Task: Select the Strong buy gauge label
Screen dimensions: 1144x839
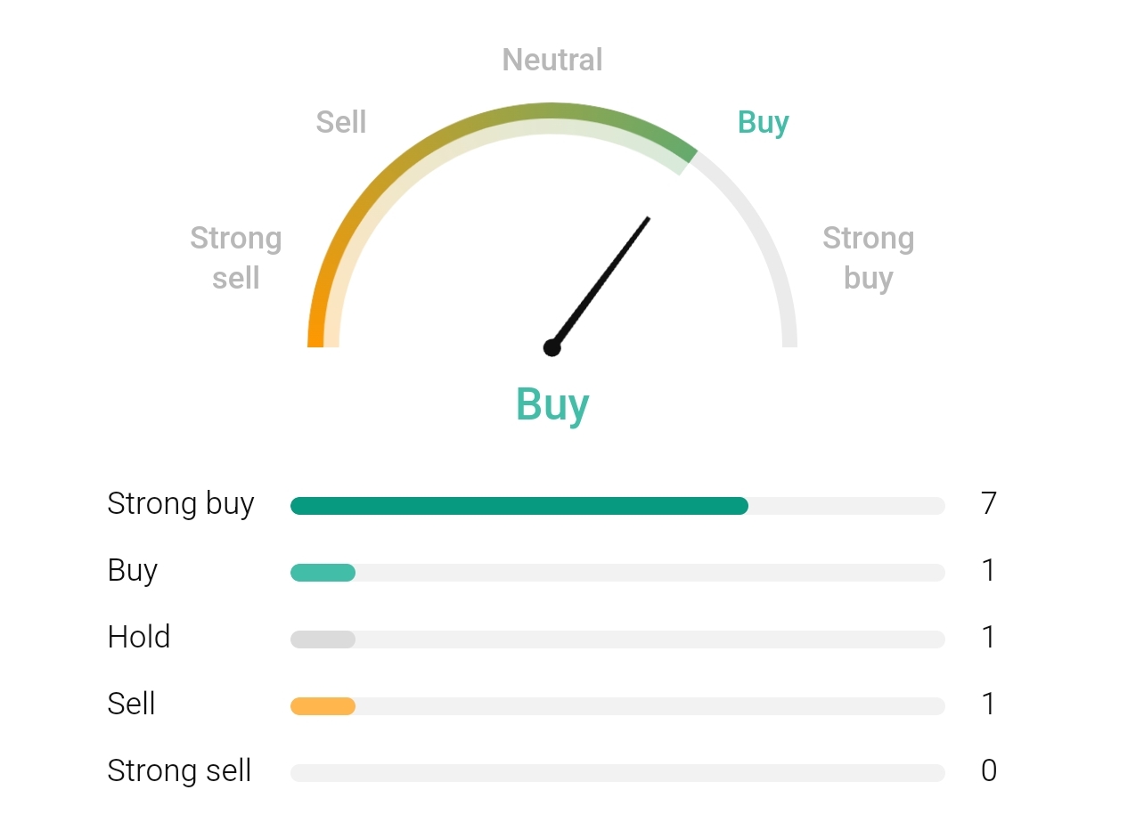Action: (x=869, y=258)
